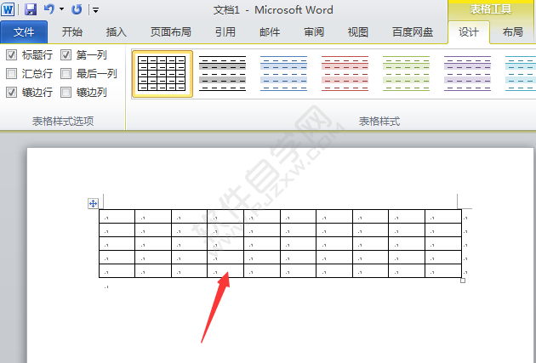Screen dimensions: 536x363
Task: Save the document with the floppy disk icon
Action: point(31,9)
